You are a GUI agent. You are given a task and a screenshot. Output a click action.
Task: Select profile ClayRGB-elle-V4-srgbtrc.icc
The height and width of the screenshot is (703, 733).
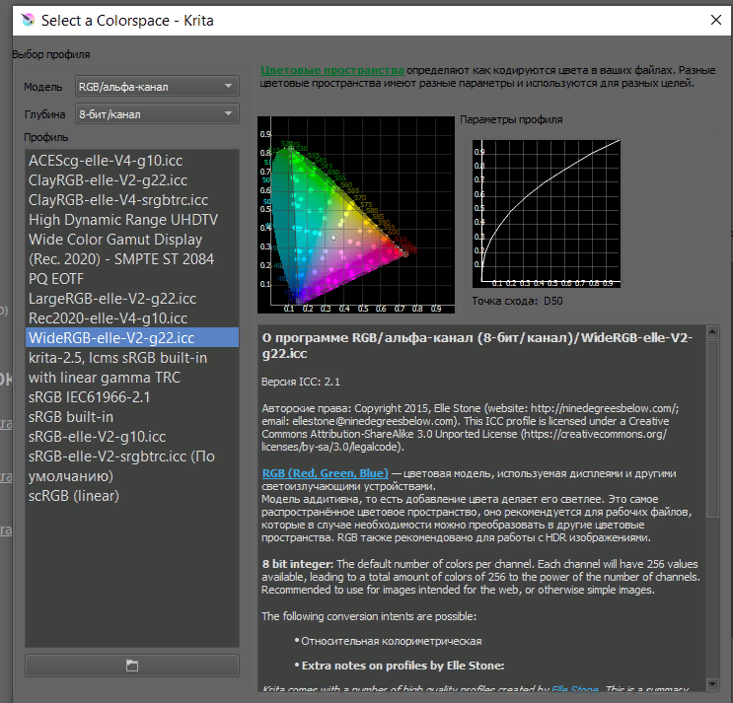pyautogui.click(x=132, y=200)
